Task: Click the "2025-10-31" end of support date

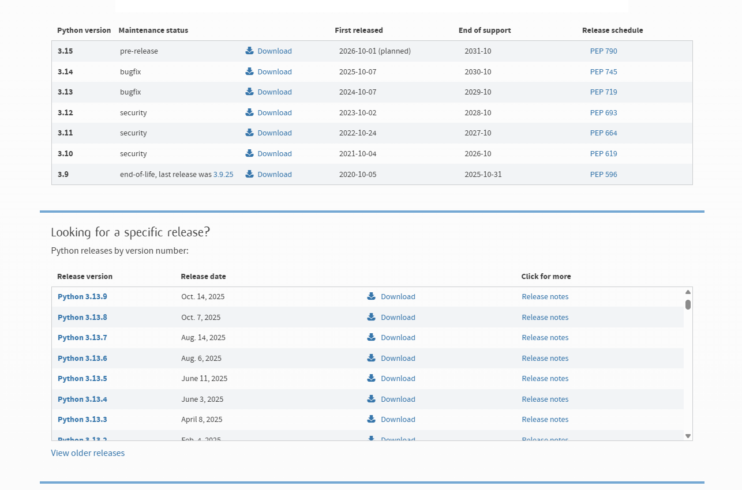Action: coord(484,175)
